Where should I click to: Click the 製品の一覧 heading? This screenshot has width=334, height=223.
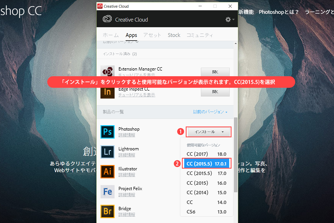(113, 112)
